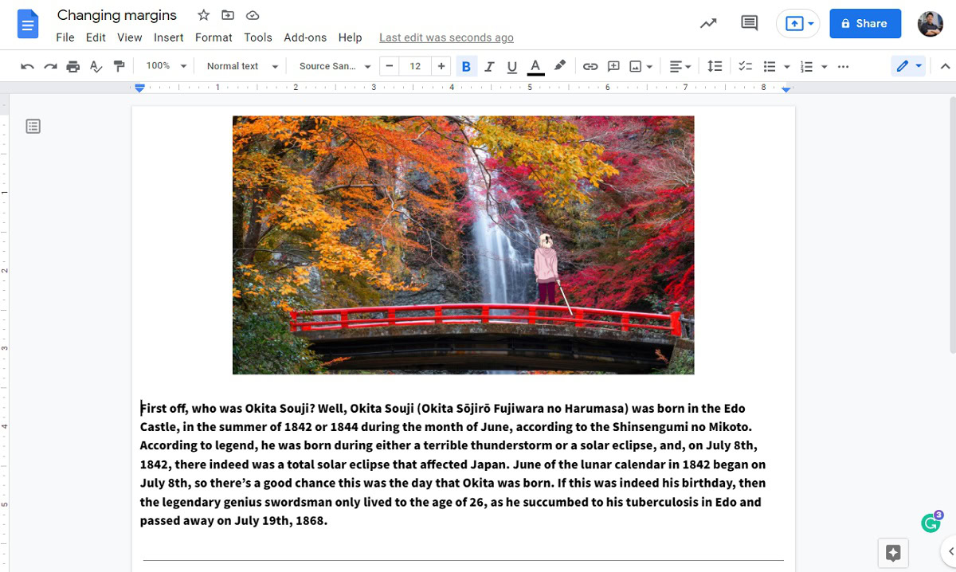
Task: Open the Normal text styles dropdown
Action: coord(241,66)
